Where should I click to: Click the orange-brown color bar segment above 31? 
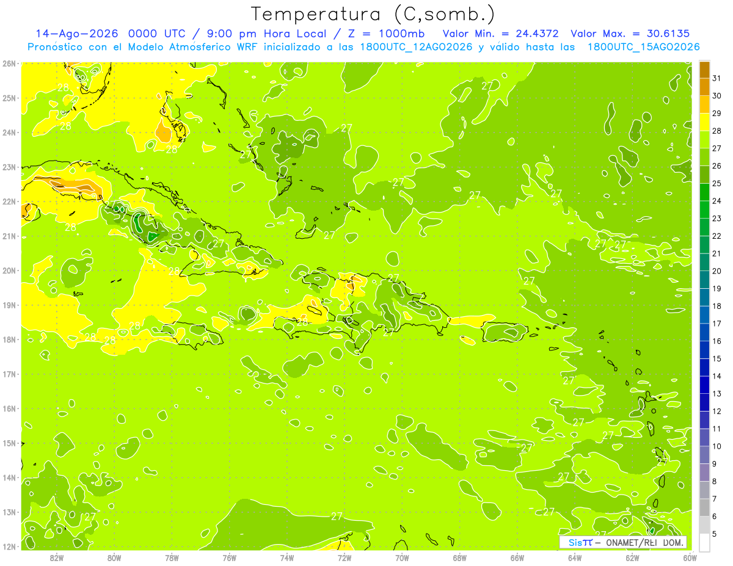(704, 70)
